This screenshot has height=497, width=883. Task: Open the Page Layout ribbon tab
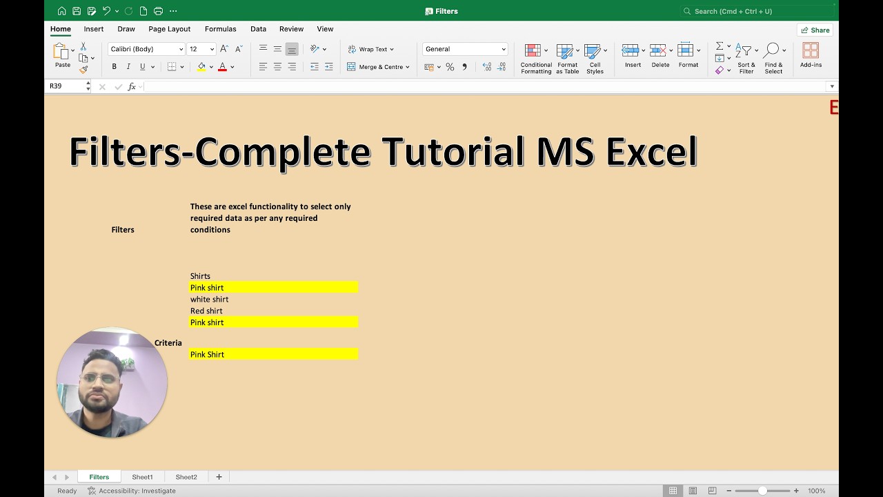coord(169,29)
